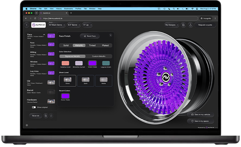Open a new Chrome tab
The height and width of the screenshot is (147, 241).
(x=71, y=13)
